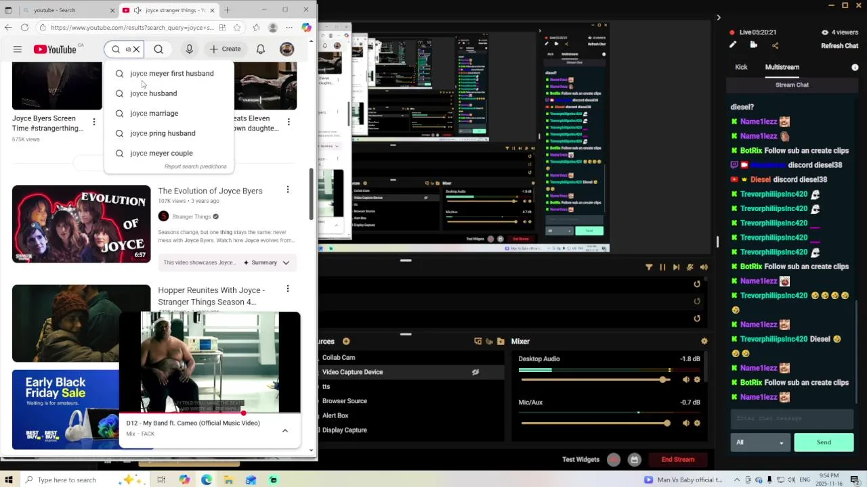Mute Desktop Audio speaker icon
Image resolution: width=867 pixels, height=487 pixels.
tap(685, 380)
